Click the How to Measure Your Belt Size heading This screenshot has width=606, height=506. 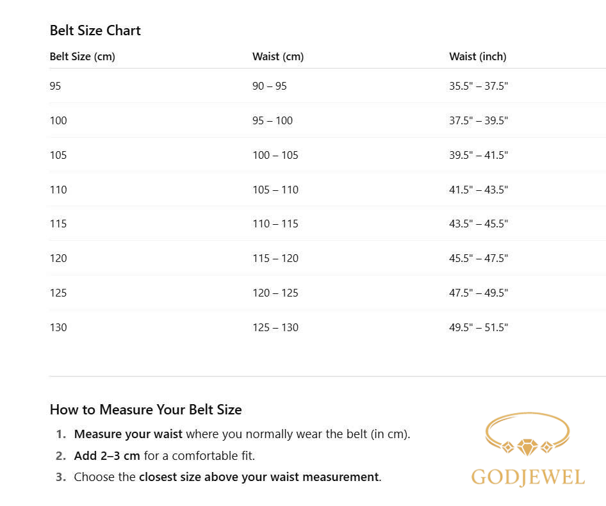pos(145,409)
